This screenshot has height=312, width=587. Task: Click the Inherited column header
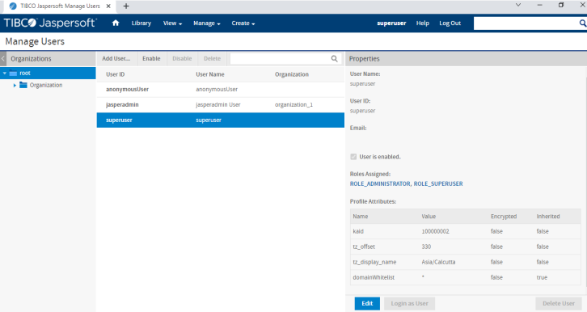click(x=548, y=217)
